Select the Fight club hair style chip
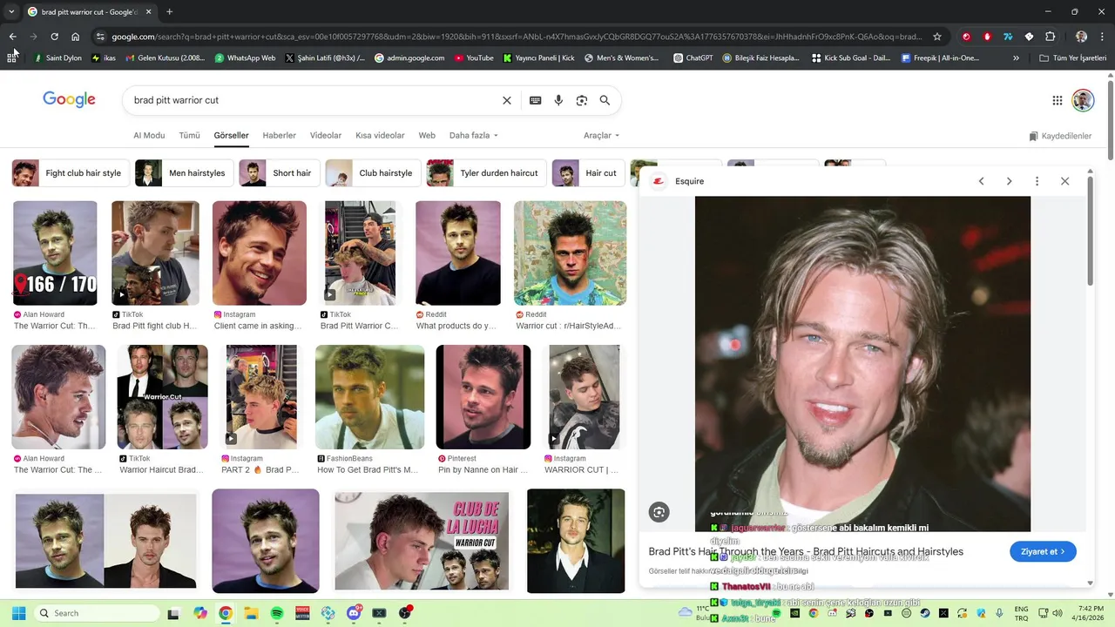This screenshot has width=1115, height=627. [71, 173]
